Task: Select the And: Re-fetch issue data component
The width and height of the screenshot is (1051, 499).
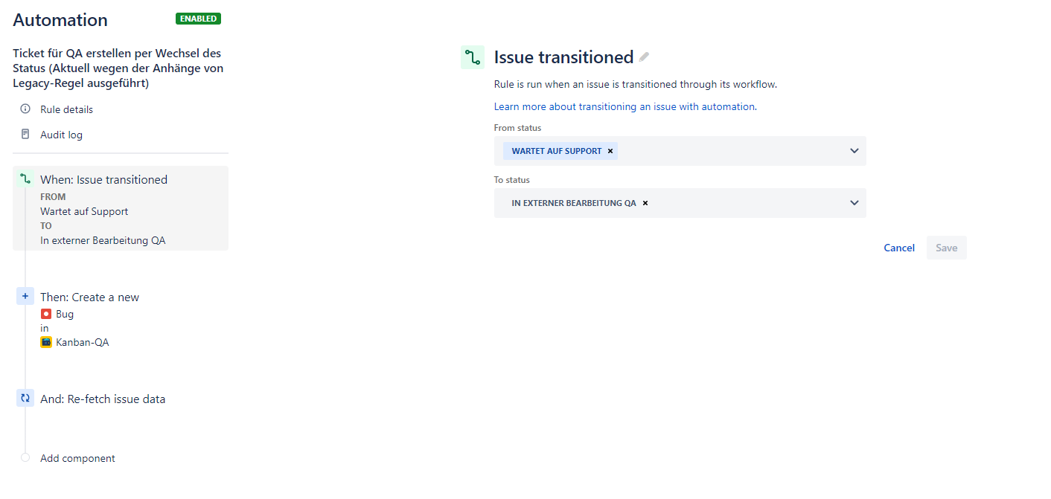Action: tap(103, 399)
